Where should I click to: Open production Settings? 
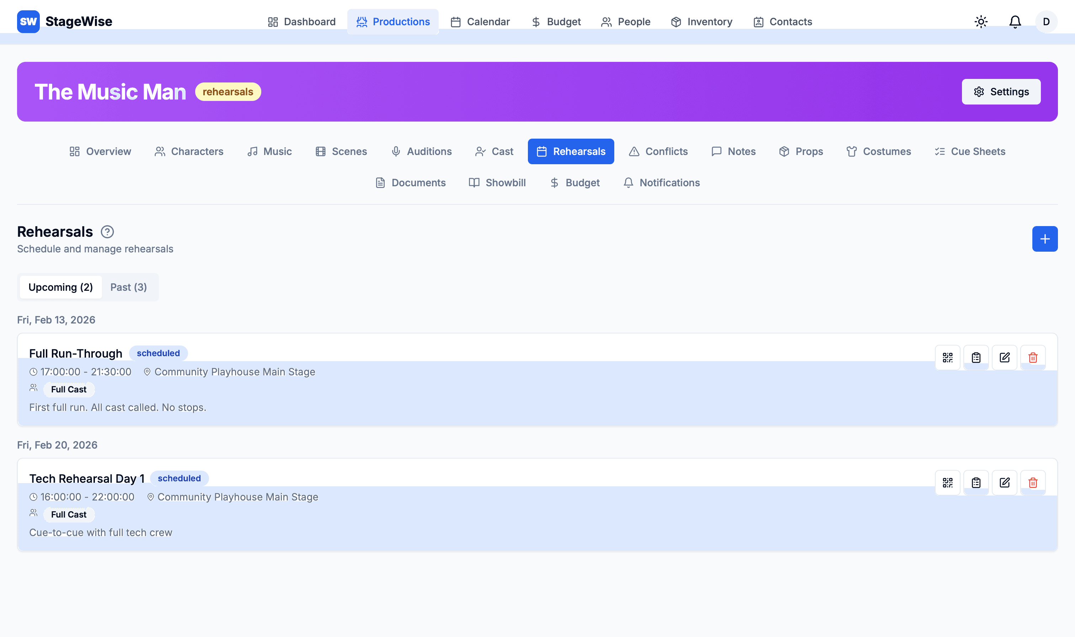click(1001, 91)
